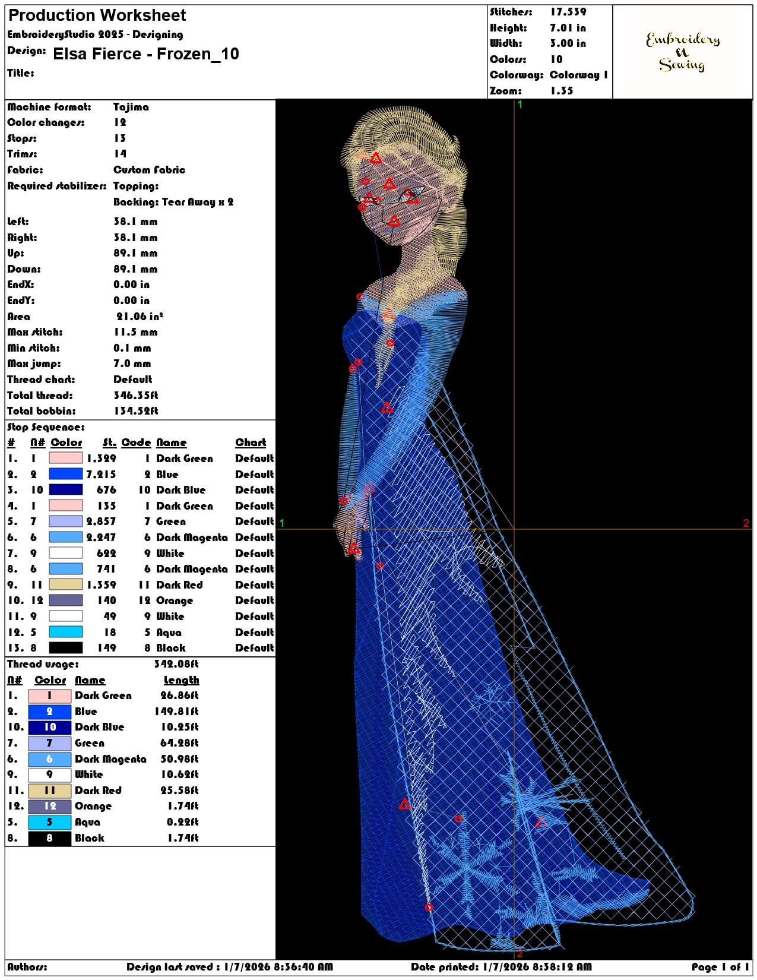The width and height of the screenshot is (757, 980).
Task: Click design name "Elsa Fierce - Frozen_10"
Action: point(146,54)
